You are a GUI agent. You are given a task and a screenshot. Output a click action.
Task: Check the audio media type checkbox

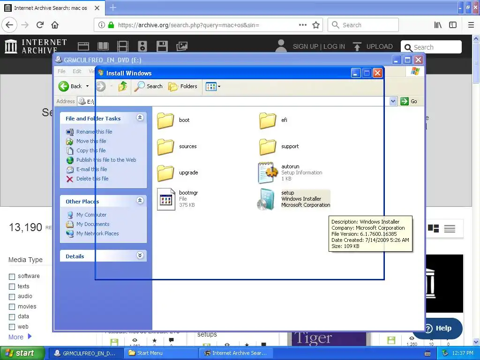coord(12,297)
